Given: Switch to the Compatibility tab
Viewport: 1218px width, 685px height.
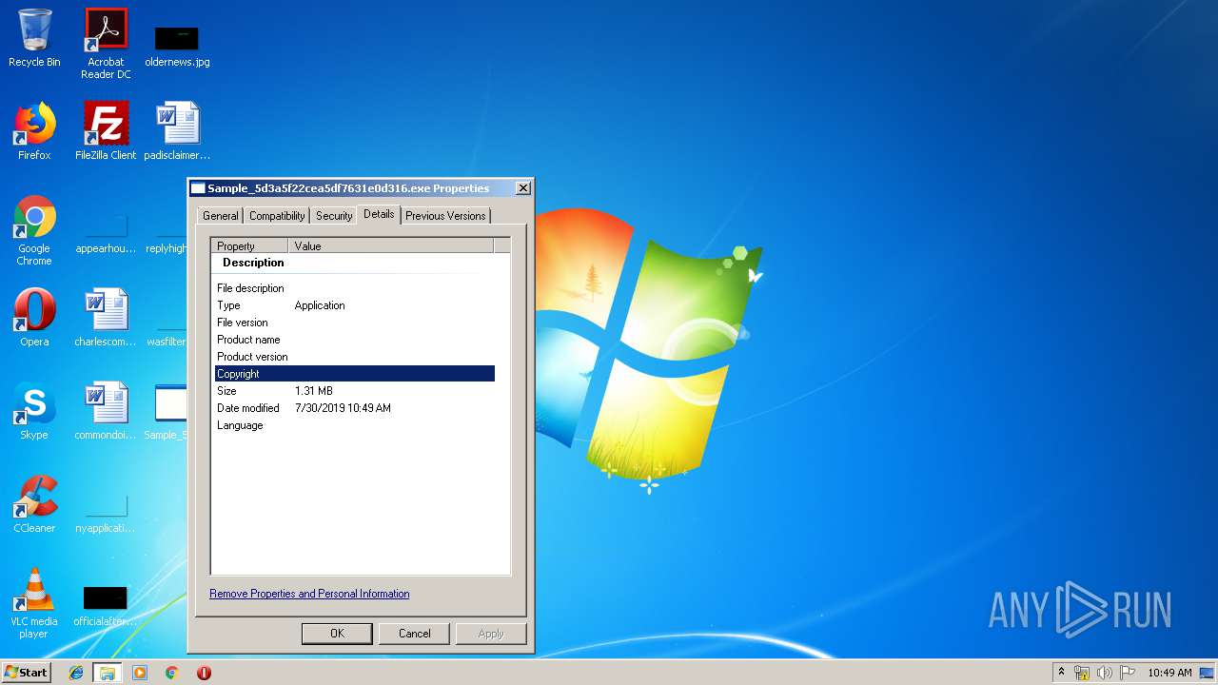Looking at the screenshot, I should pyautogui.click(x=277, y=216).
